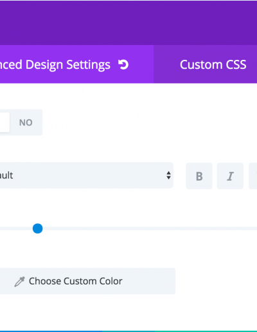Click the font select up-down arrows

click(168, 175)
